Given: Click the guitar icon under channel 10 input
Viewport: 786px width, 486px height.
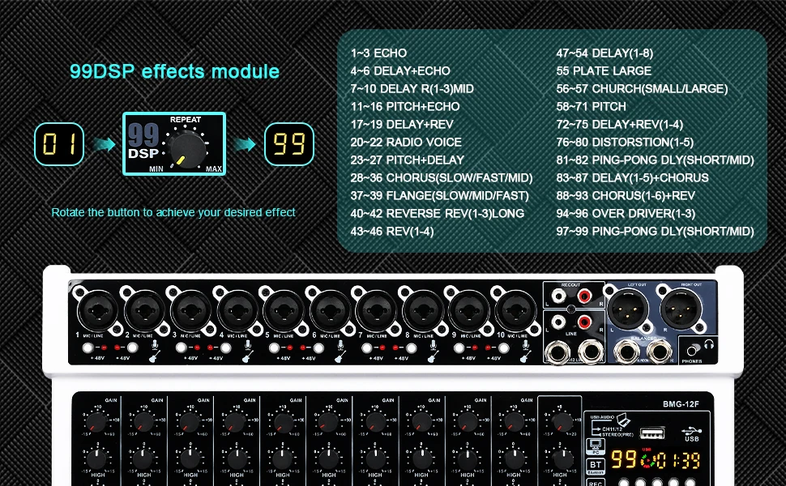Looking at the screenshot, I should pos(523,357).
